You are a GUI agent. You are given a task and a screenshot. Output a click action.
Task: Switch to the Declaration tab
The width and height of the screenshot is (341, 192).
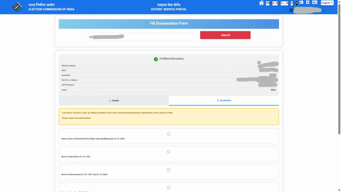tap(224, 100)
